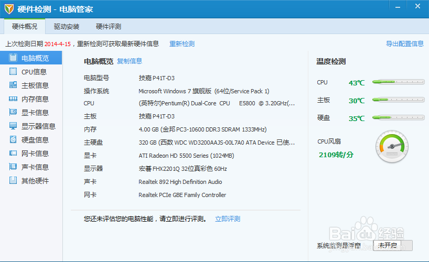The height and width of the screenshot is (262, 429).
Task: Click the 43℃ CPU temperature reading
Action: pyautogui.click(x=357, y=83)
